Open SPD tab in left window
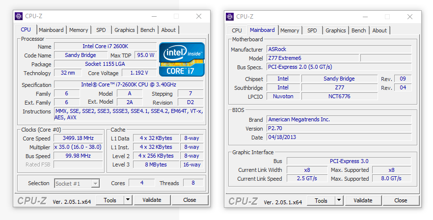The height and width of the screenshot is (220, 433). pyautogui.click(x=101, y=30)
